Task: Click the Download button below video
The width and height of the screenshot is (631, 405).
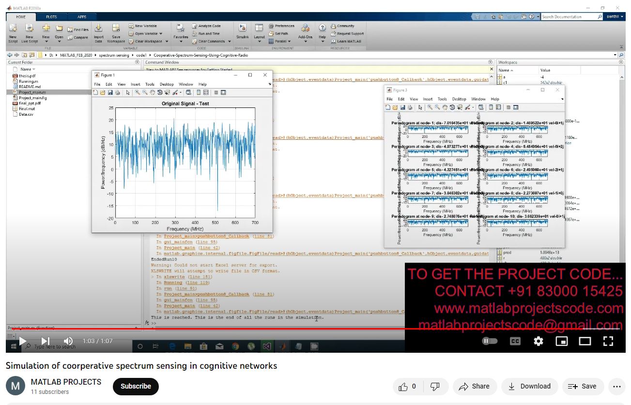Action: tap(529, 386)
